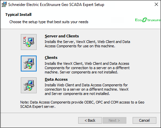Viewport: 161px width, 128px height.
Task: Click the note about ODBC, OPC and COM
Action: 82,105
